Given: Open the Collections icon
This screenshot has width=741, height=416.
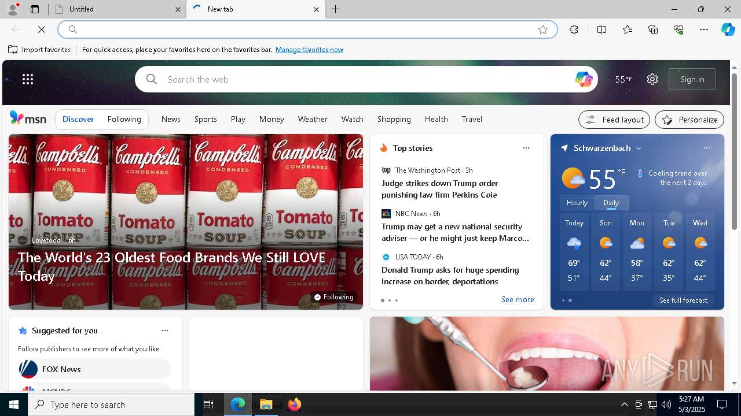Looking at the screenshot, I should click(653, 29).
